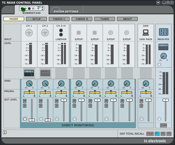
Task: Open the FABRIK R page
Action: click(x=82, y=19)
